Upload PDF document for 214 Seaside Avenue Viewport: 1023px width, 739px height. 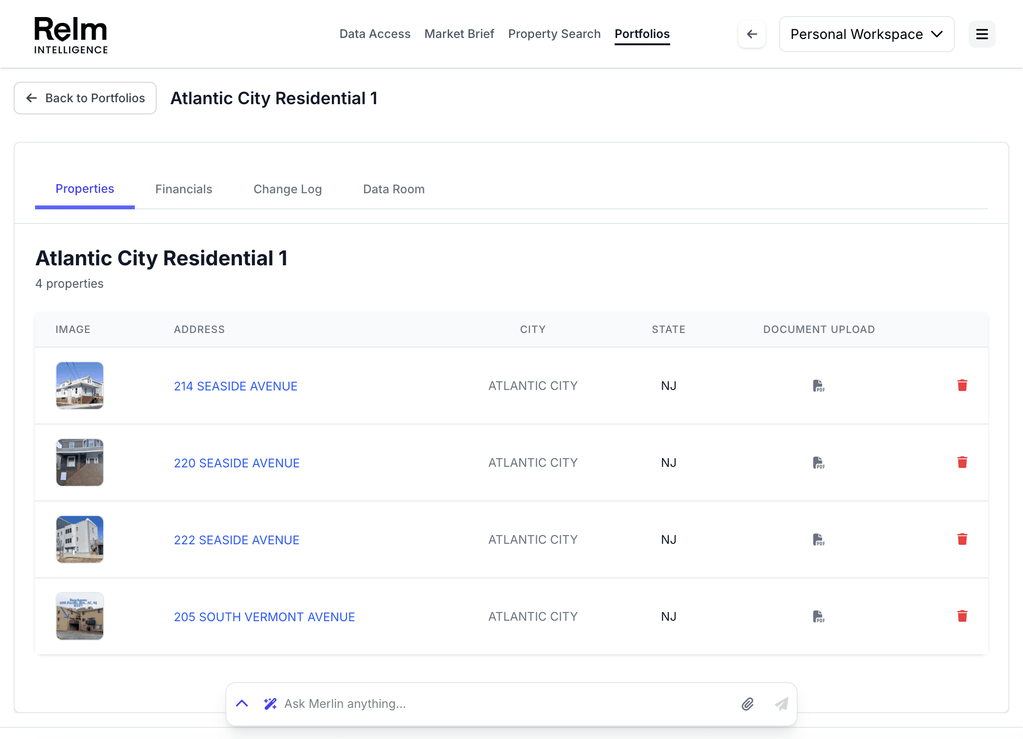pos(819,386)
